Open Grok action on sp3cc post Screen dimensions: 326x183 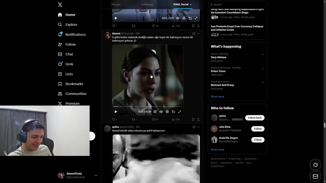[194, 127]
